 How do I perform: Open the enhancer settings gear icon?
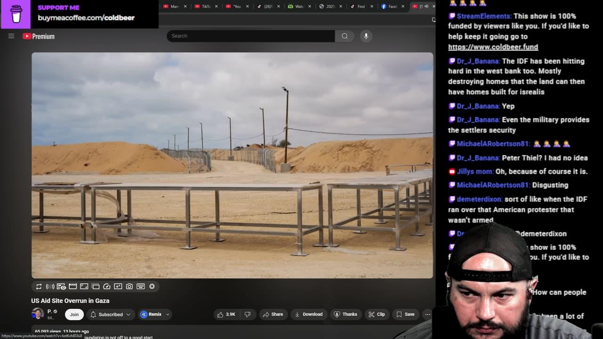click(x=152, y=286)
